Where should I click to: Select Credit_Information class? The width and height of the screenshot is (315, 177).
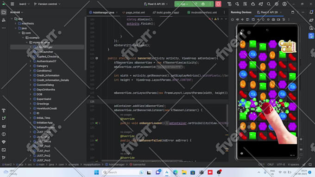48,75
